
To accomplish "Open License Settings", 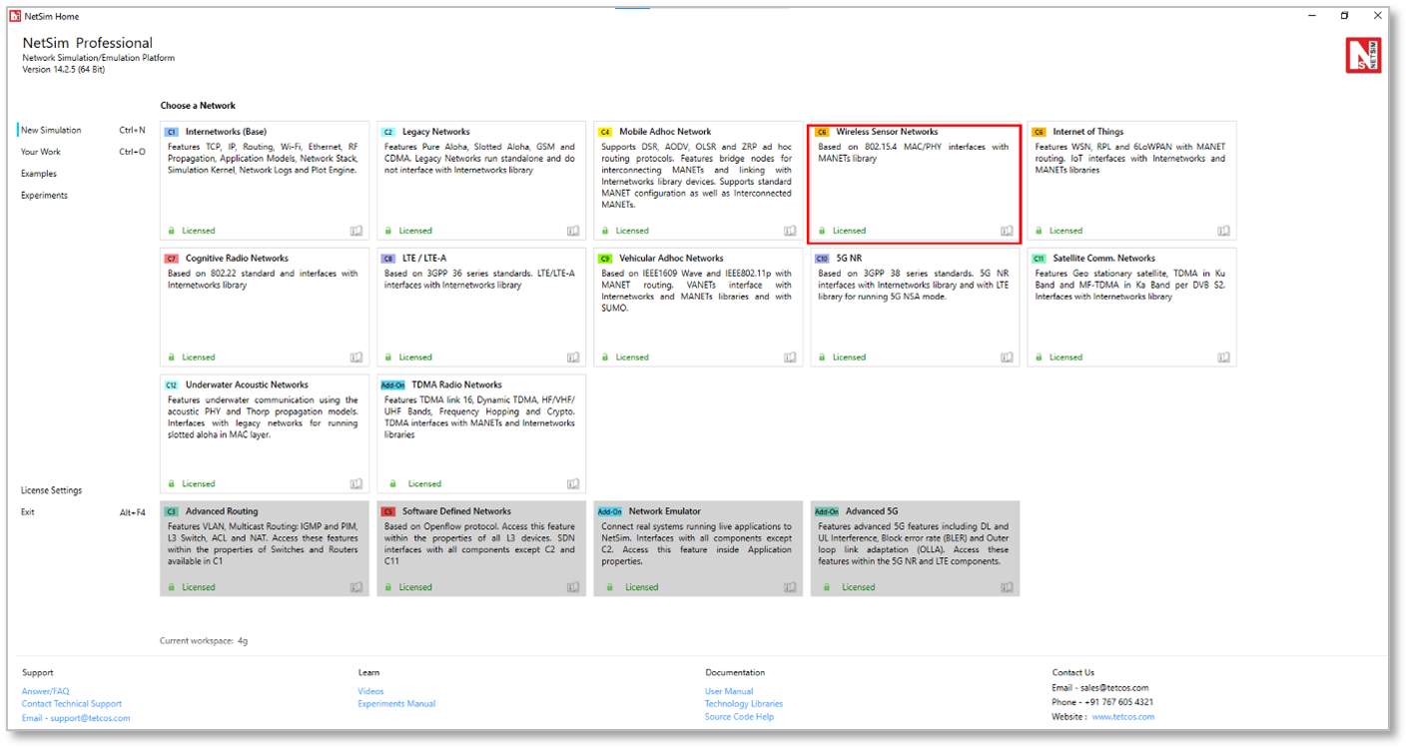I will click(x=52, y=490).
